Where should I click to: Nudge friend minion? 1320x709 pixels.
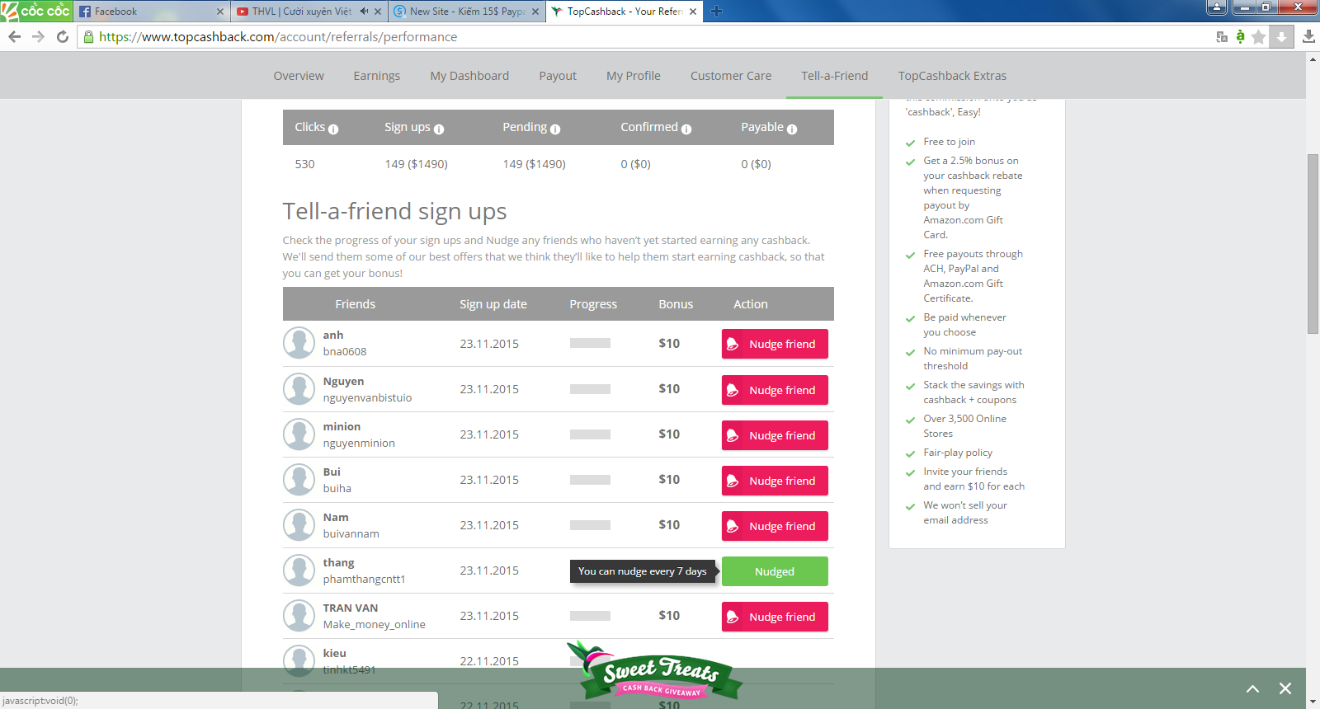775,435
